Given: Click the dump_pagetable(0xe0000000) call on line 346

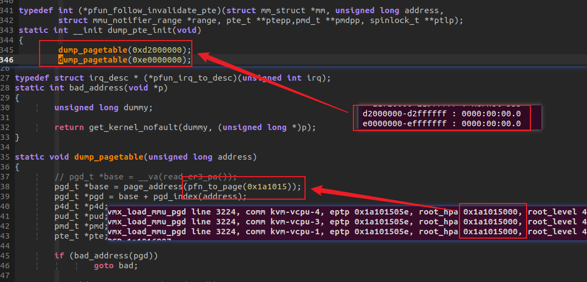Looking at the screenshot, I should click(125, 60).
